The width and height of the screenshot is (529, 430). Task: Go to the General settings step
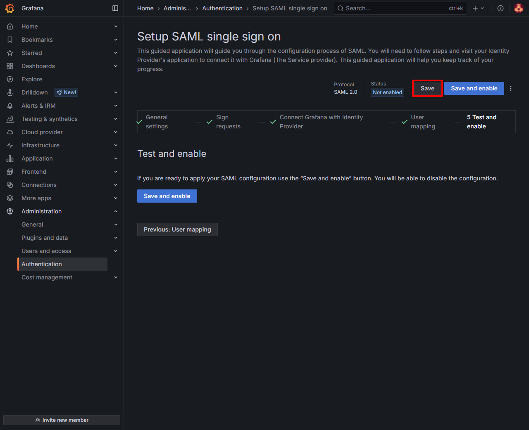[x=157, y=122]
